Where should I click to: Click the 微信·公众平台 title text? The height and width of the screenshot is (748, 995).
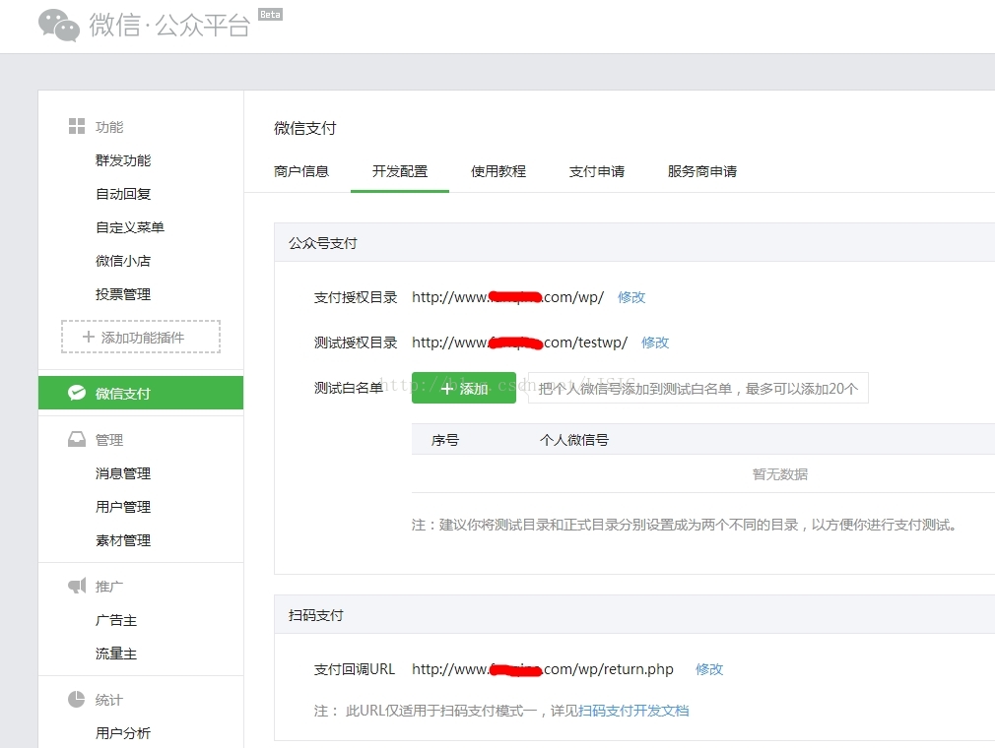point(169,26)
